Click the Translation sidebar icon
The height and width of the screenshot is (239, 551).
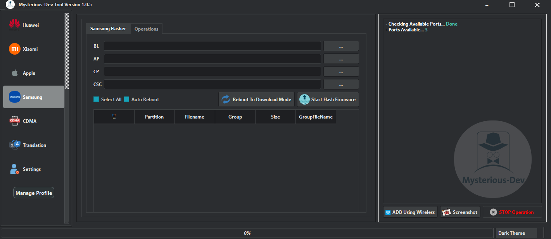point(14,145)
